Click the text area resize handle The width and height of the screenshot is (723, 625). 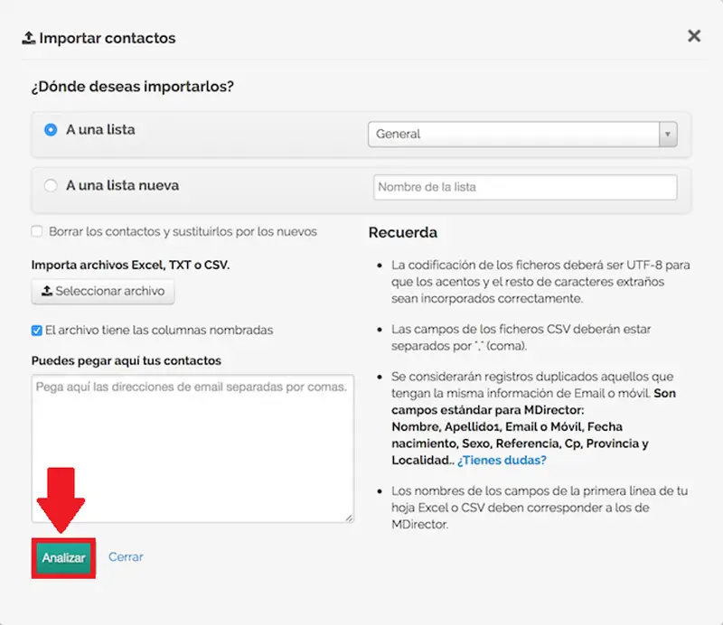(x=349, y=517)
